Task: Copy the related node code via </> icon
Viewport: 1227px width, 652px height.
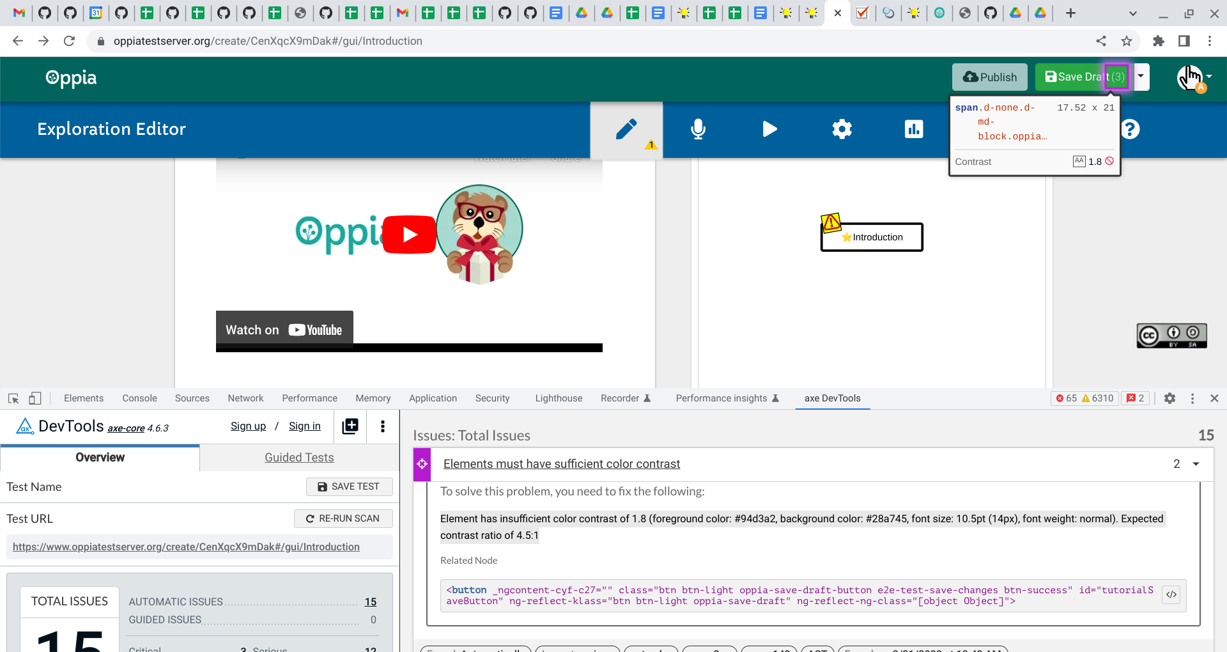Action: pyautogui.click(x=1171, y=594)
